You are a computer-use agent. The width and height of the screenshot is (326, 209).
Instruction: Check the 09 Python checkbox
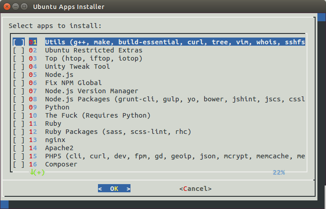click(x=19, y=107)
